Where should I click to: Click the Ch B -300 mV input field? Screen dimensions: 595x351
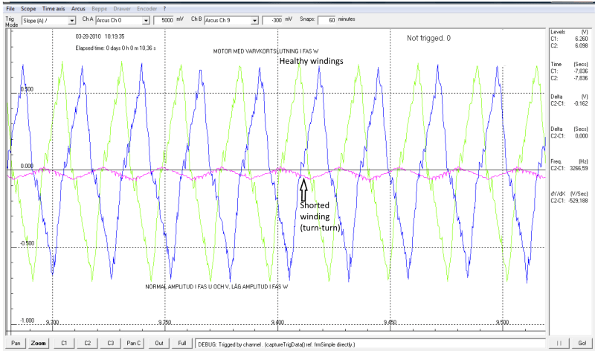[x=272, y=20]
